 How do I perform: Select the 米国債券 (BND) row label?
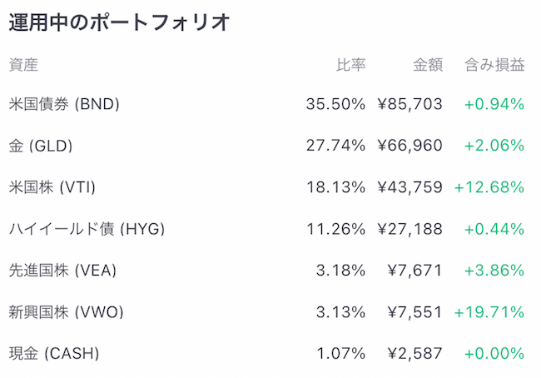pos(64,104)
